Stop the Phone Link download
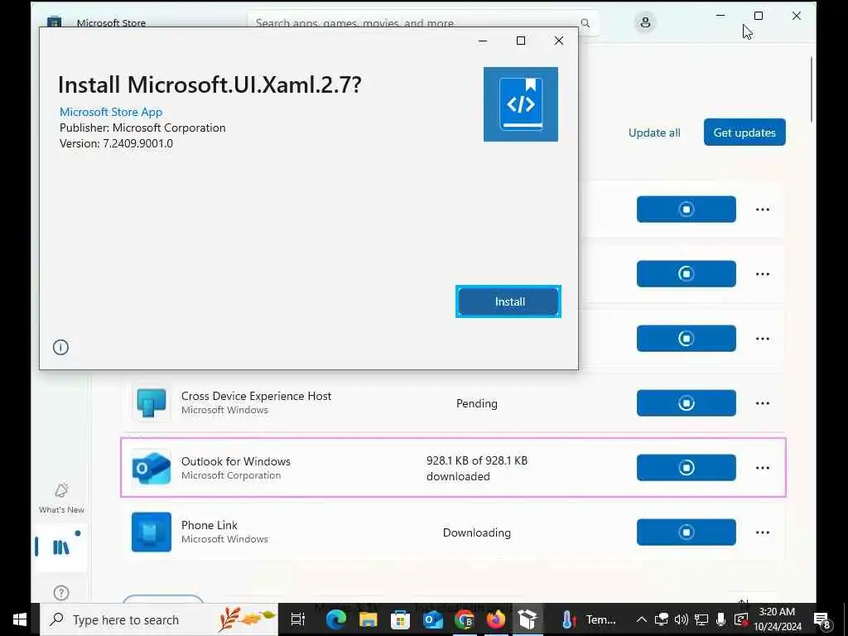The image size is (848, 636). [687, 532]
